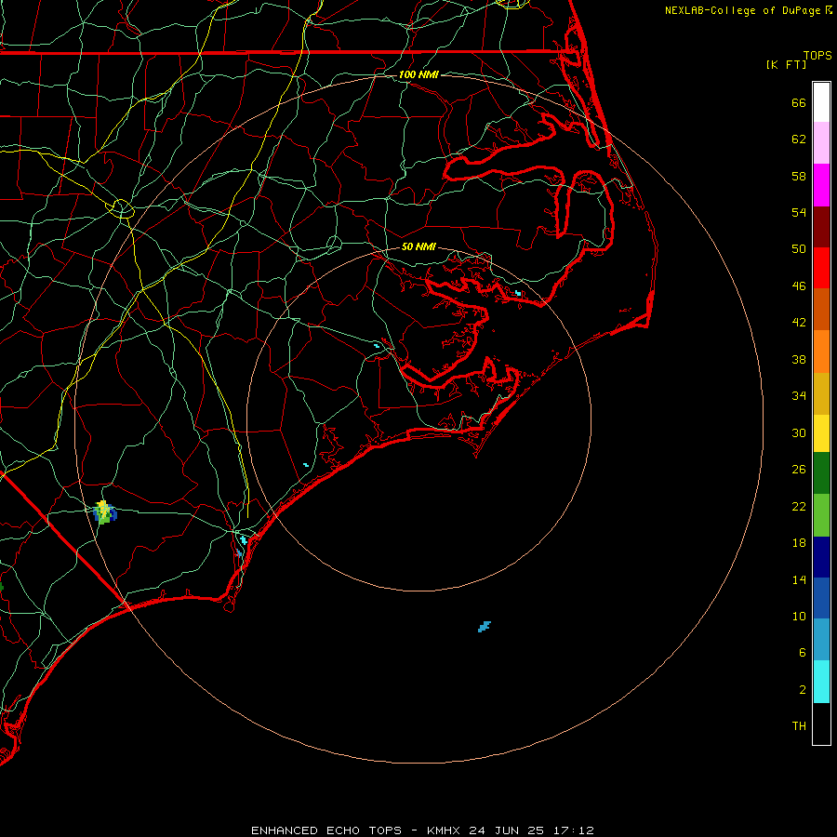837x837 pixels.
Task: Click the cyan 2 kft legend swatch
Action: coord(821,682)
